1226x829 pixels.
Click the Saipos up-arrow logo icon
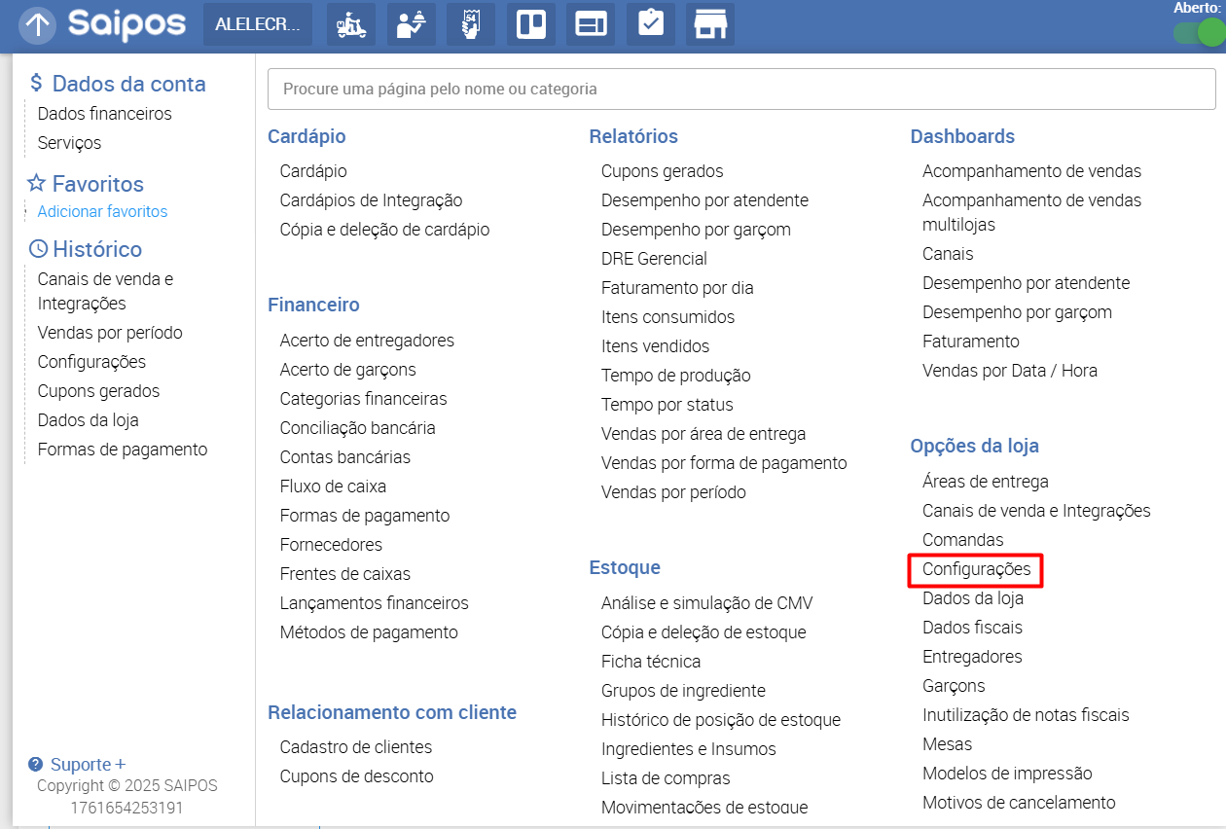click(x=37, y=25)
